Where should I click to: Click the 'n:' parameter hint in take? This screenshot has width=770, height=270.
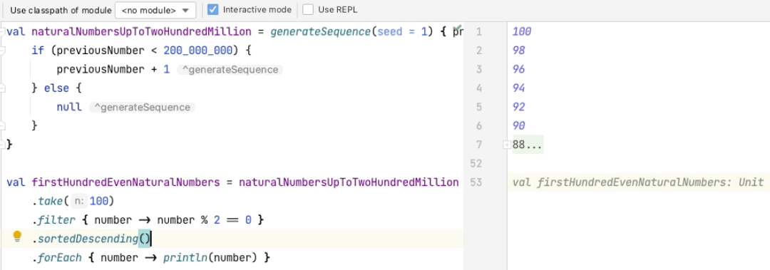[x=79, y=201]
